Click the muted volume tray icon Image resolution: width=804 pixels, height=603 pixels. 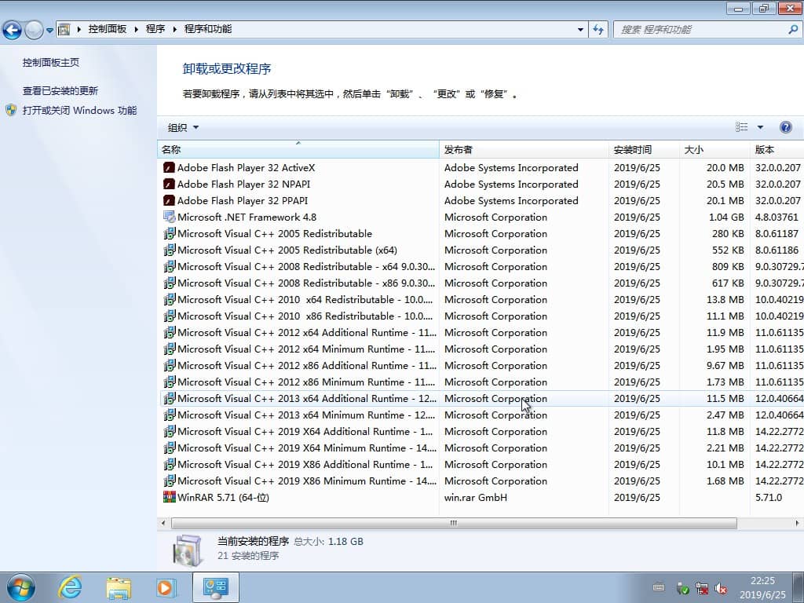coord(721,589)
